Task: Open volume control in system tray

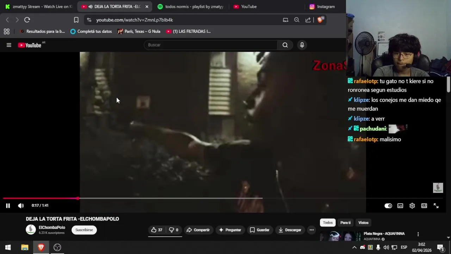Action: click(386, 247)
